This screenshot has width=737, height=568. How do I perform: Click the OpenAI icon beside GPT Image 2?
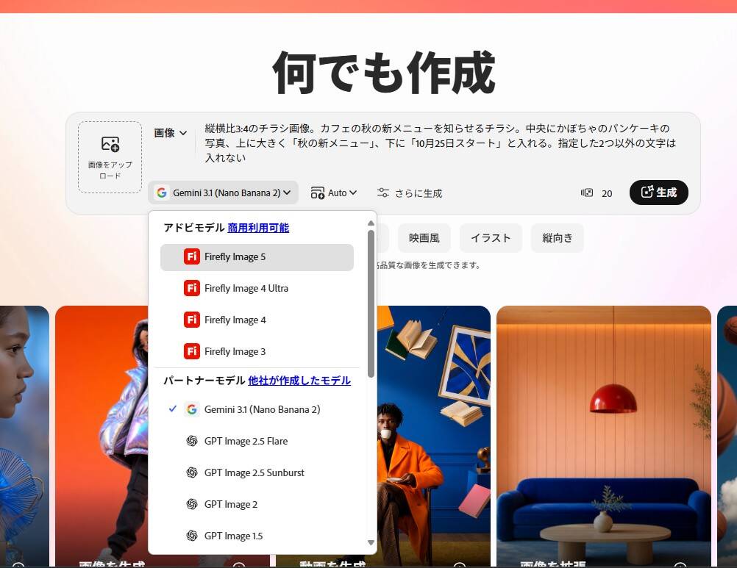192,504
